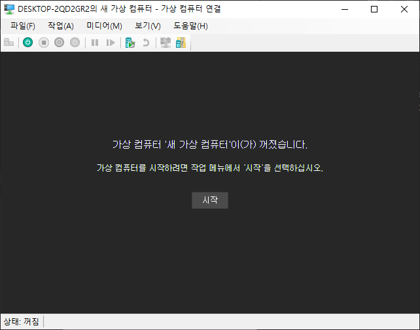Viewport: 420px width, 330px height.
Task: Maximize the virtual machine connection window
Action: (374, 9)
